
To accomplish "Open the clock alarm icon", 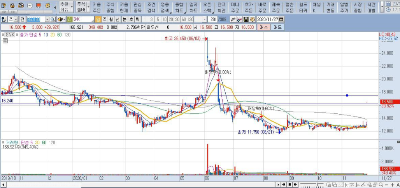I will pyautogui.click(x=30, y=5).
